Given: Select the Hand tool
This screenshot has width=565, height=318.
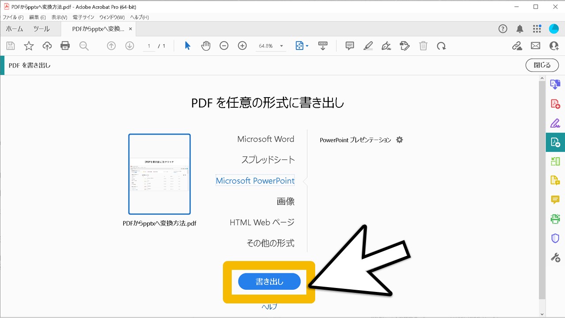Looking at the screenshot, I should [205, 45].
